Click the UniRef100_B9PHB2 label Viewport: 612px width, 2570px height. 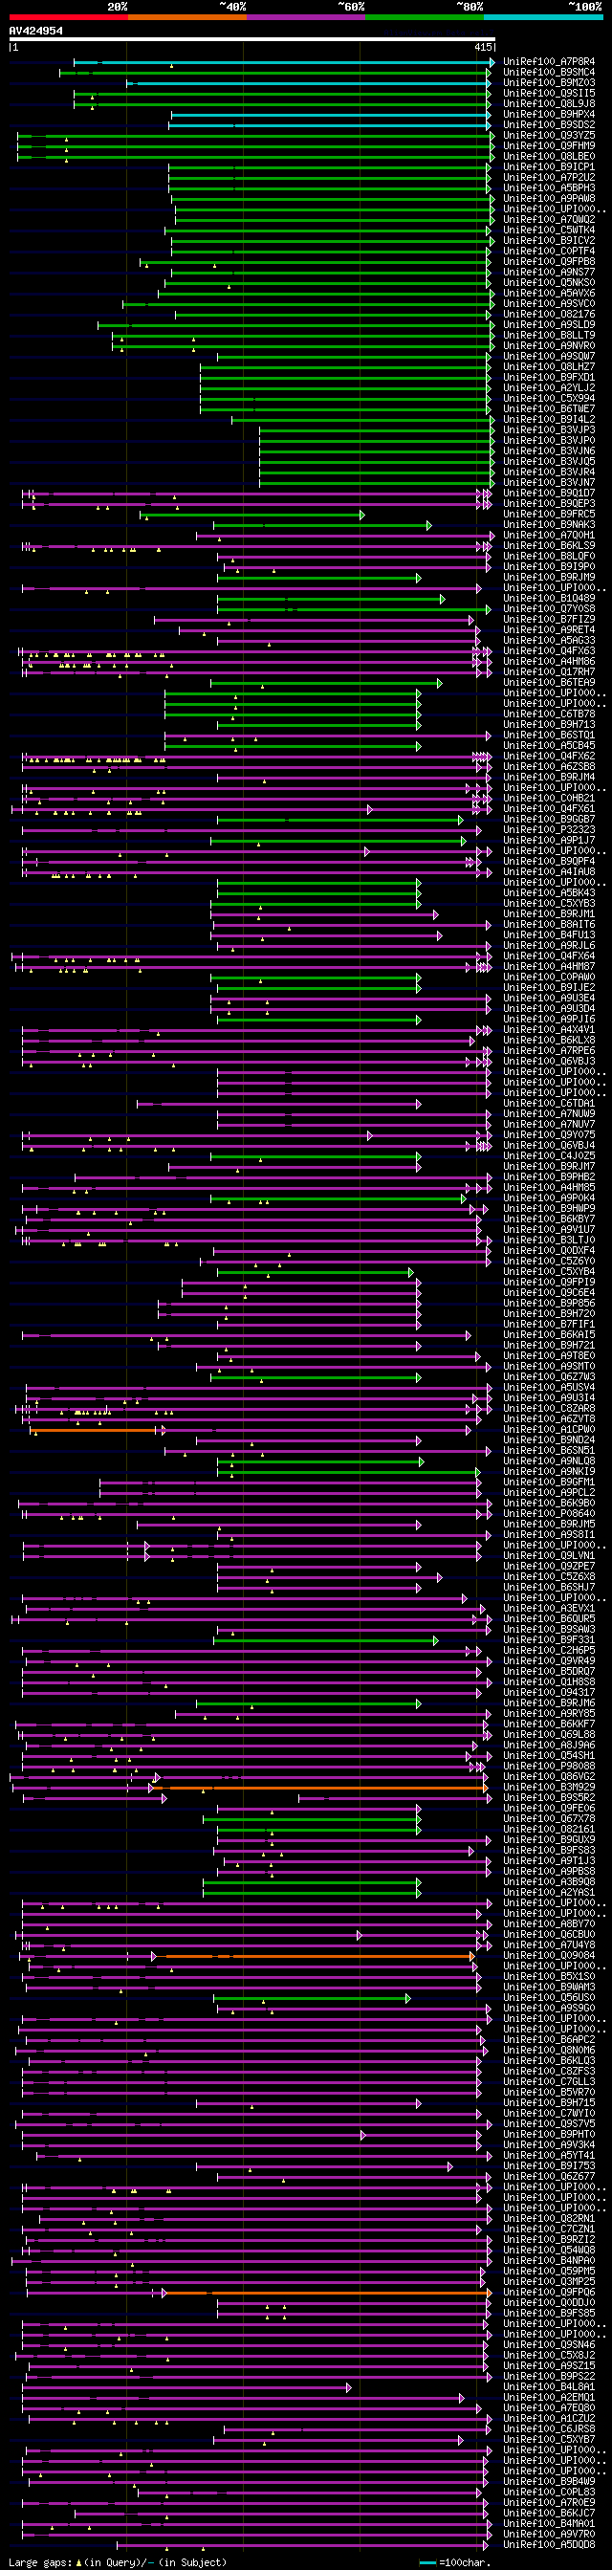[x=549, y=1176]
